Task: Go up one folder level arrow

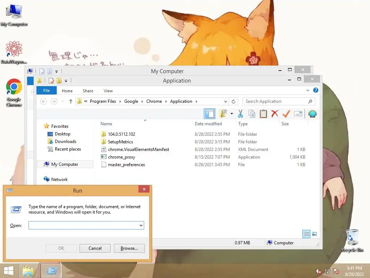Action: click(70, 101)
